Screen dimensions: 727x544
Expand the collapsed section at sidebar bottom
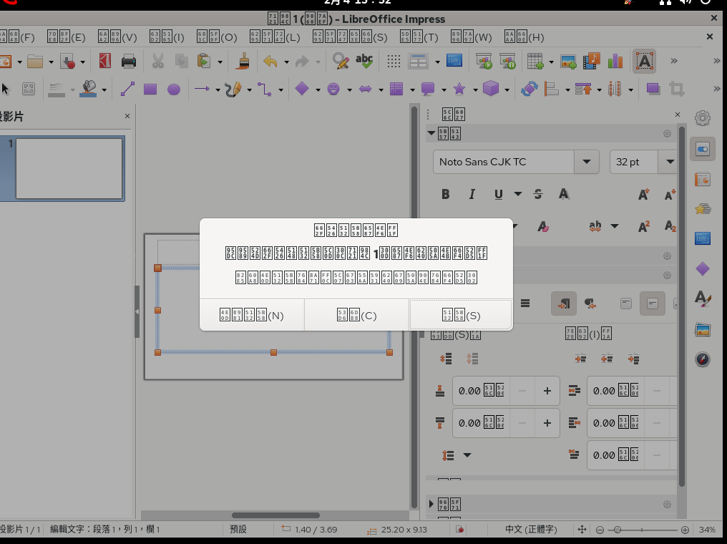pyautogui.click(x=431, y=504)
